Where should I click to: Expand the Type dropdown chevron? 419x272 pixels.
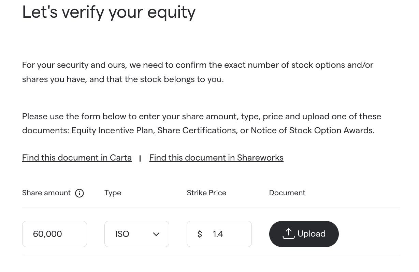156,234
